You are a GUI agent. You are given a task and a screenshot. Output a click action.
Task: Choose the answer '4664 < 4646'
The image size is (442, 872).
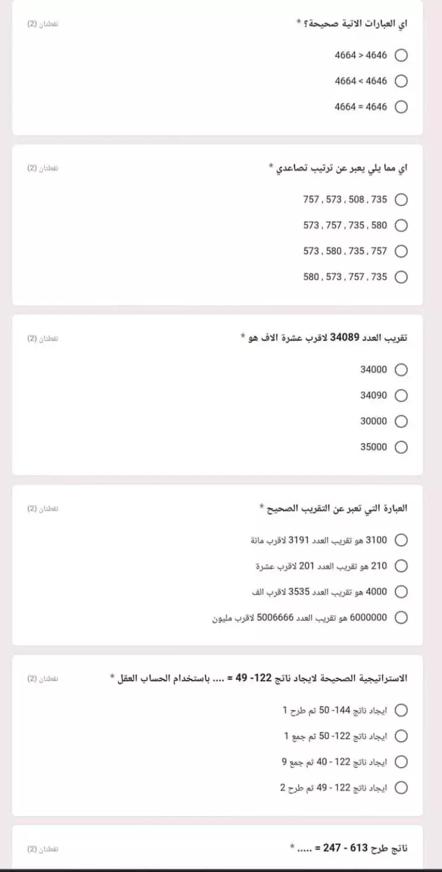pos(401,81)
